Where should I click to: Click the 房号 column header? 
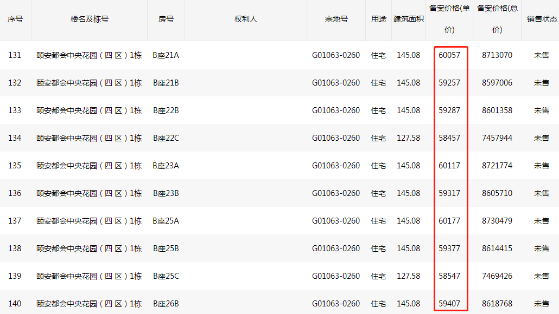click(166, 19)
